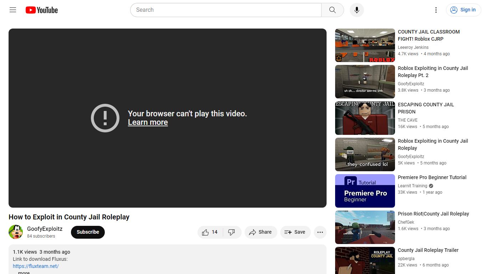The image size is (487, 274).
Task: Open GoofyExploitz channel avatar
Action: [16, 232]
